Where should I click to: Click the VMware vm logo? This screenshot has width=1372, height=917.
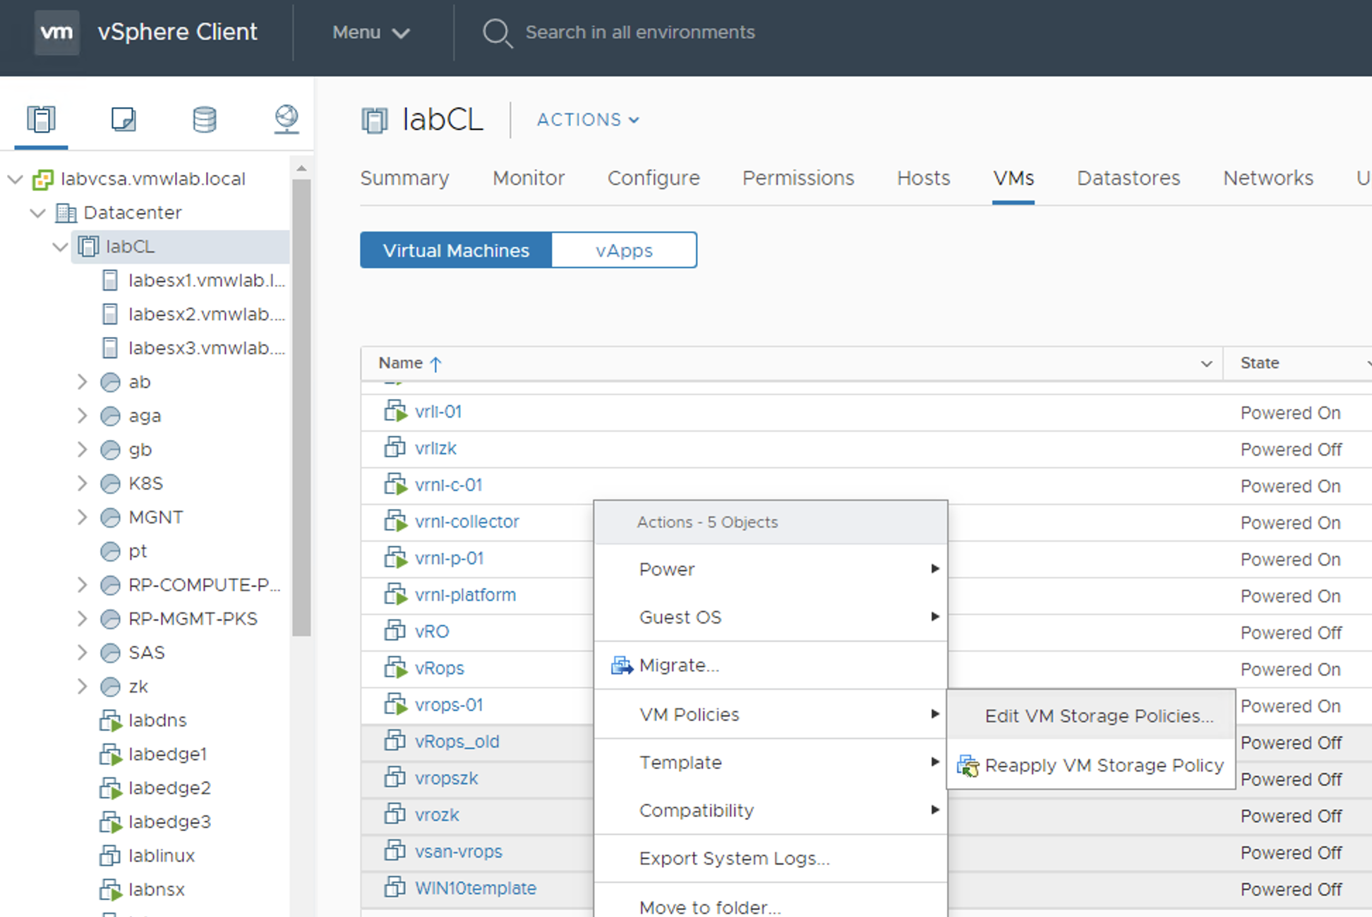click(56, 32)
